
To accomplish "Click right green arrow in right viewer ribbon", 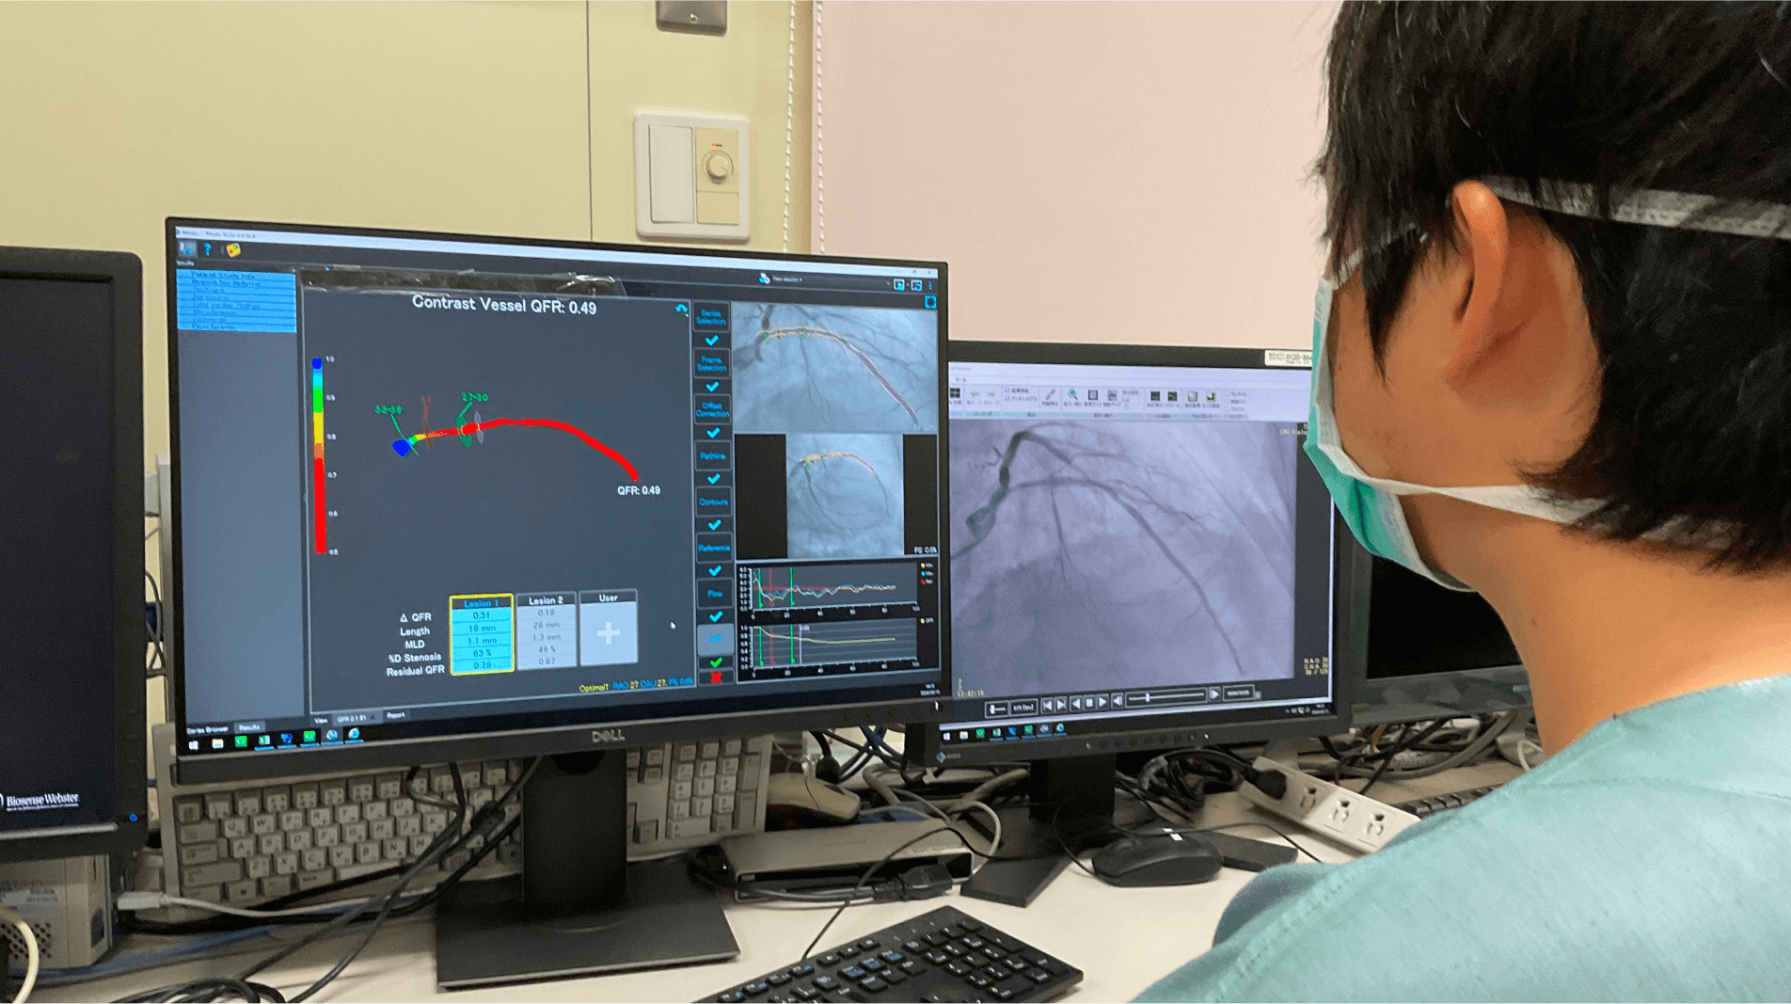I will click(991, 393).
